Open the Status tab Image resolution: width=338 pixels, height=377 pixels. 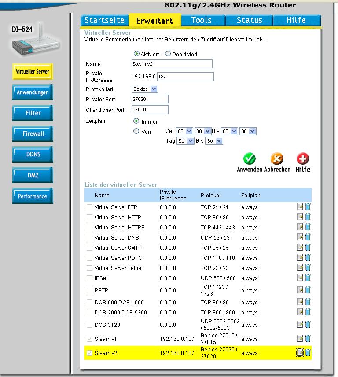pos(249,20)
